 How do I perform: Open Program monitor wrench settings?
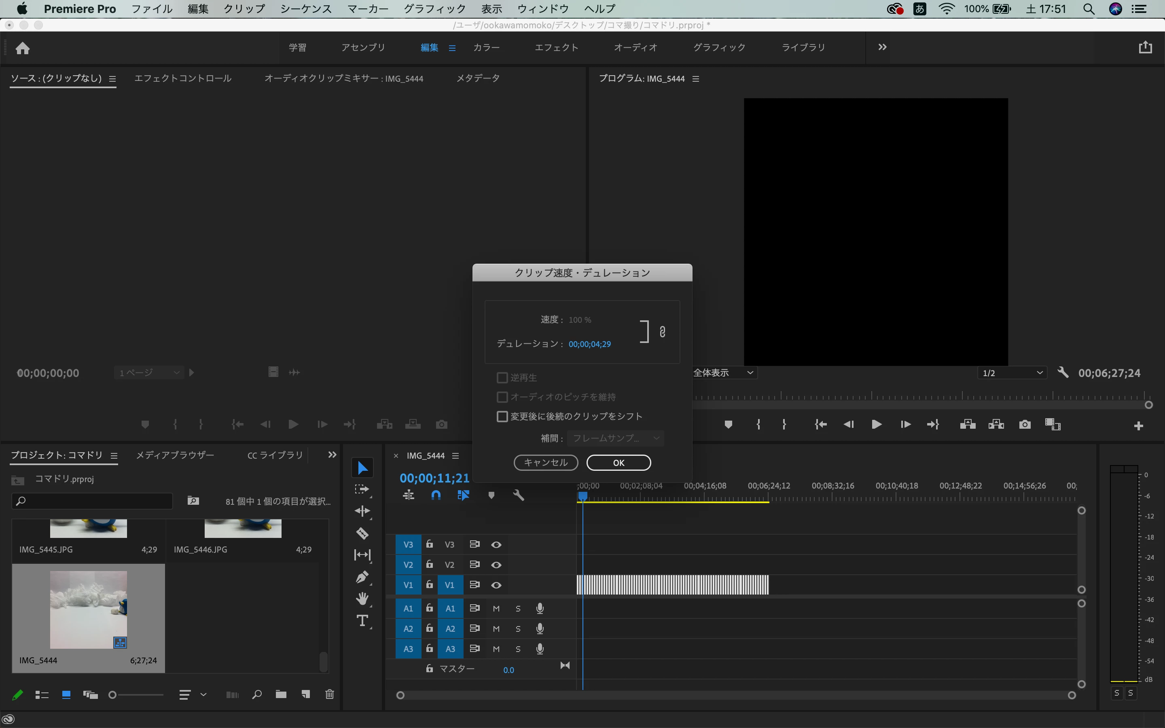1063,372
